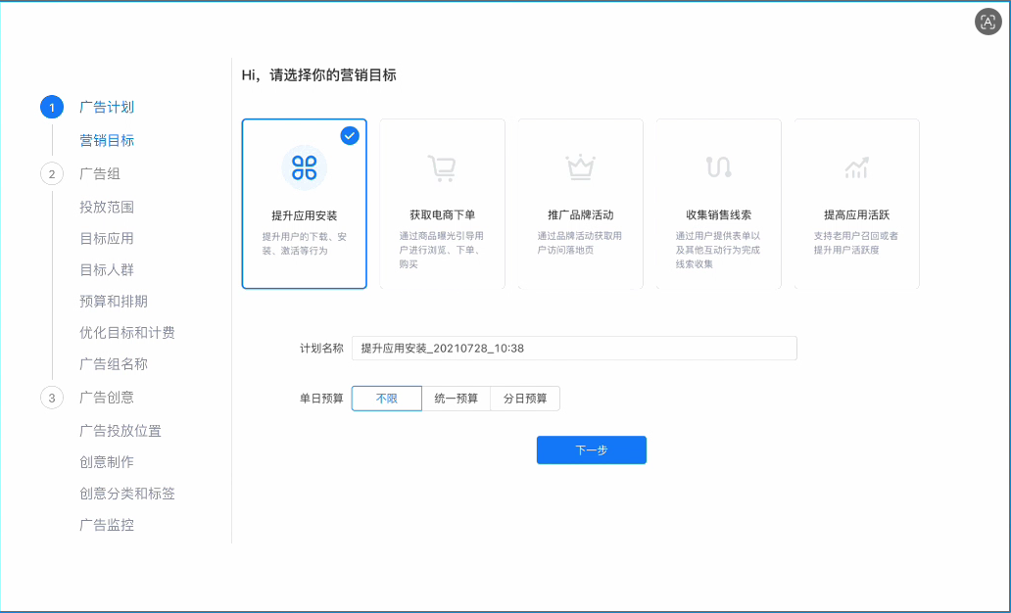The width and height of the screenshot is (1011, 613).
Task: Click the step 2 circle beside 广告组
Action: [x=51, y=172]
